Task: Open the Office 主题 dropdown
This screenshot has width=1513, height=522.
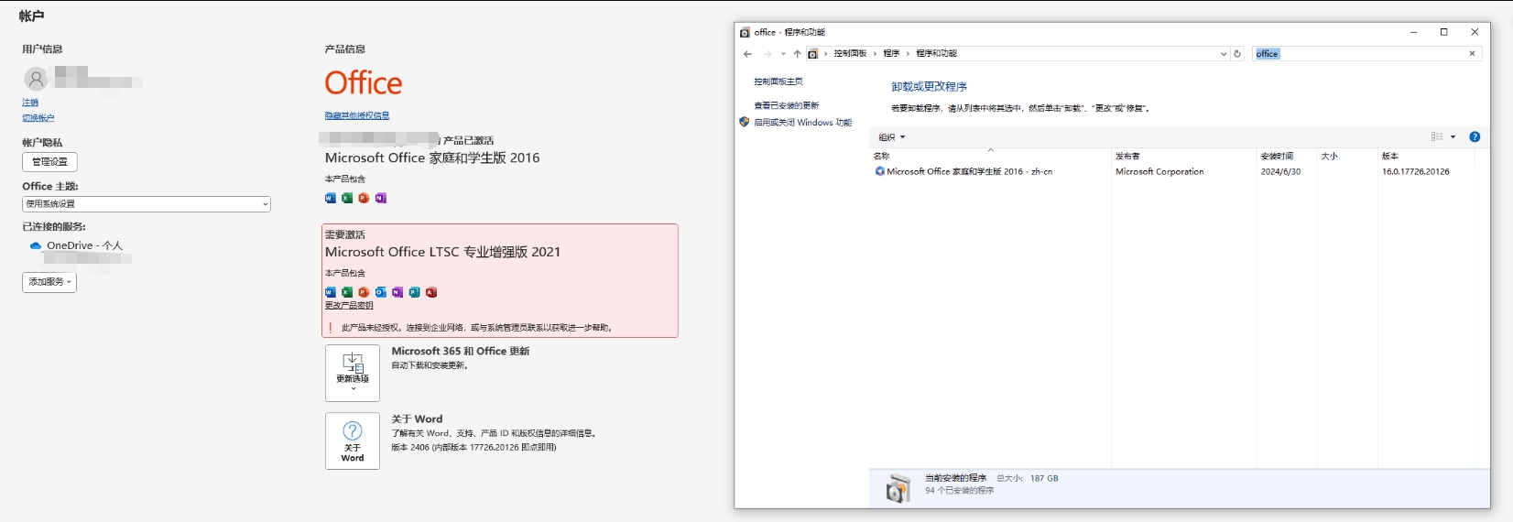Action: [x=147, y=204]
